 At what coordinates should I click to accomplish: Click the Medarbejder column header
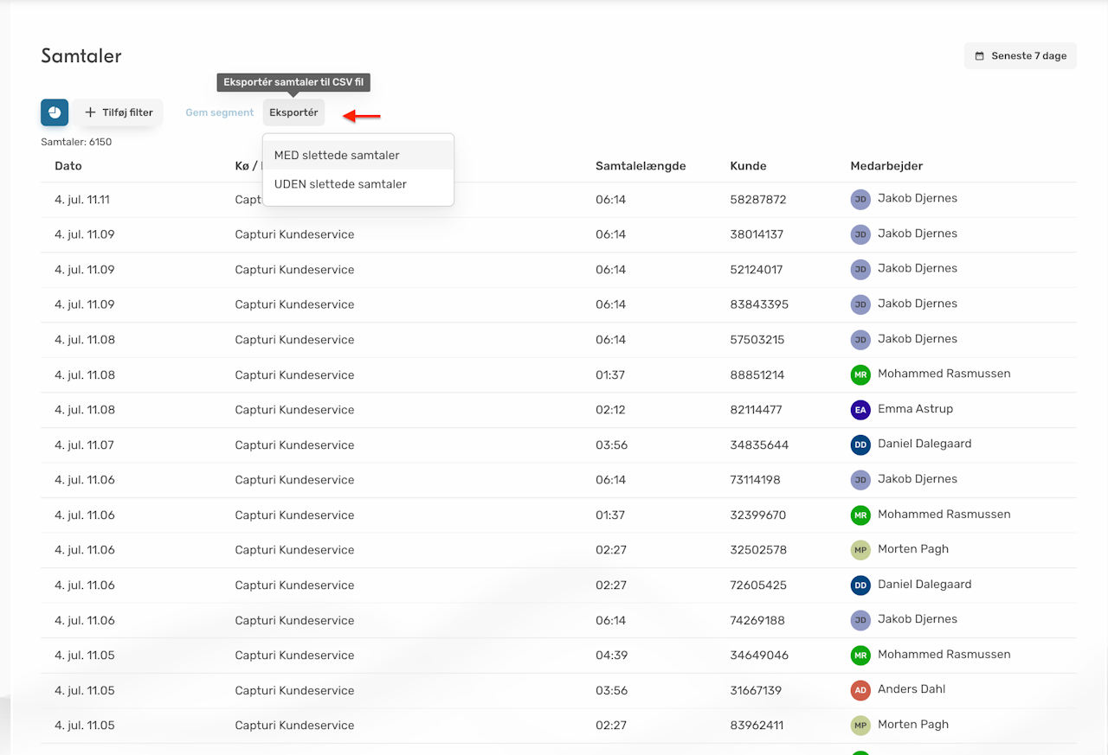886,166
